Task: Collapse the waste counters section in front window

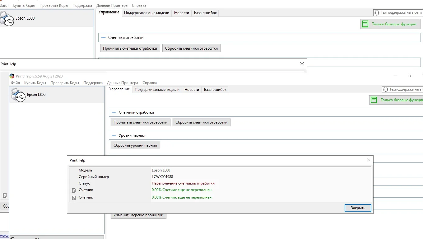Action: (x=114, y=112)
